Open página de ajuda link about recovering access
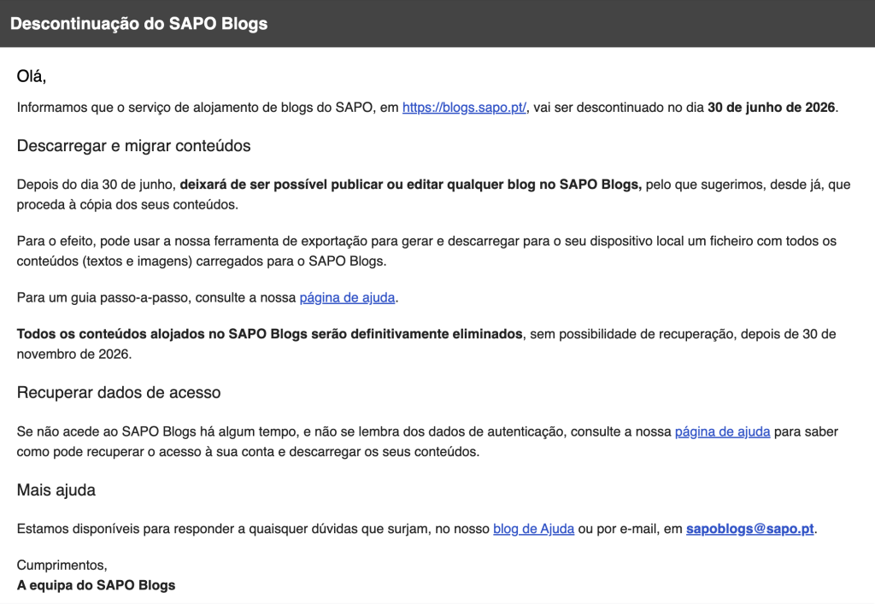875x604 pixels. (x=722, y=432)
